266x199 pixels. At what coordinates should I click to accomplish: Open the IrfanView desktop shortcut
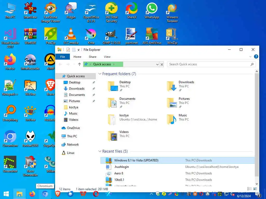30,10
